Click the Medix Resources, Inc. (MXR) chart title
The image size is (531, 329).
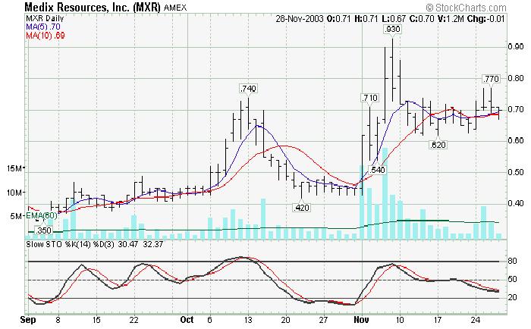tap(93, 7)
